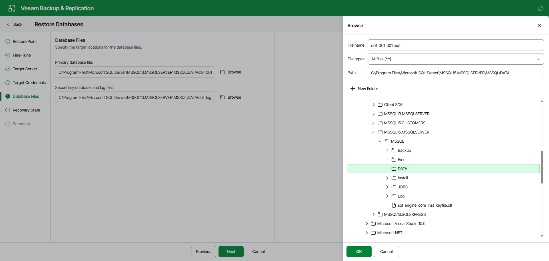The width and height of the screenshot is (549, 261).
Task: Collapse the MSSQL folder node
Action: (380, 141)
